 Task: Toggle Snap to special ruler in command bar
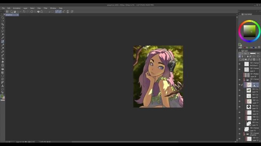coord(60,12)
